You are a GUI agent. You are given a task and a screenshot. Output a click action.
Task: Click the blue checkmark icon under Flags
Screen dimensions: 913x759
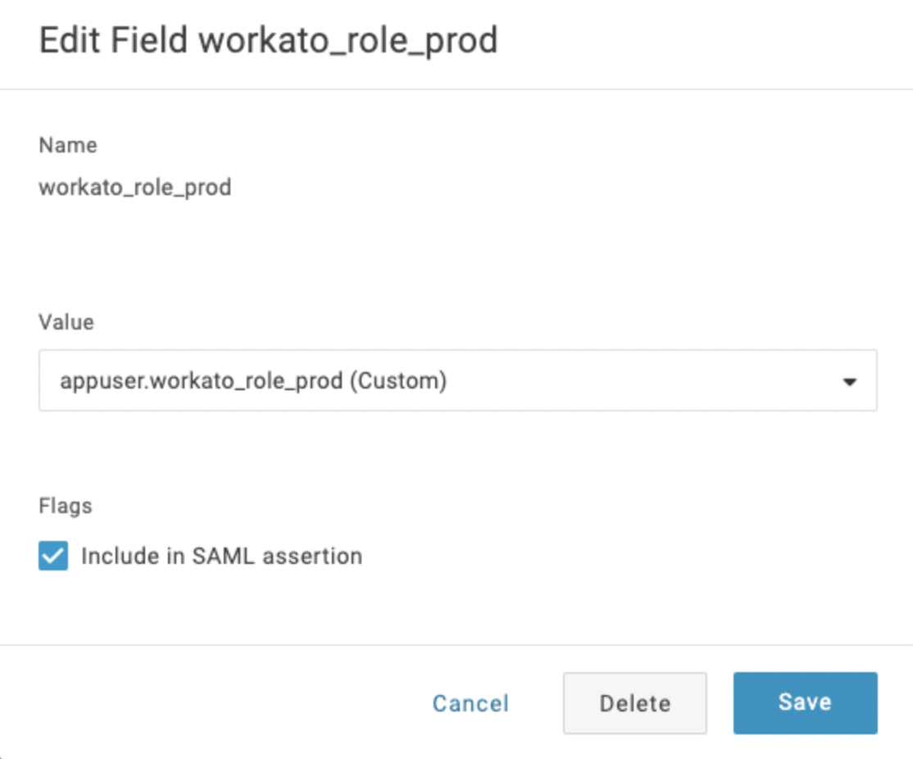click(x=53, y=557)
